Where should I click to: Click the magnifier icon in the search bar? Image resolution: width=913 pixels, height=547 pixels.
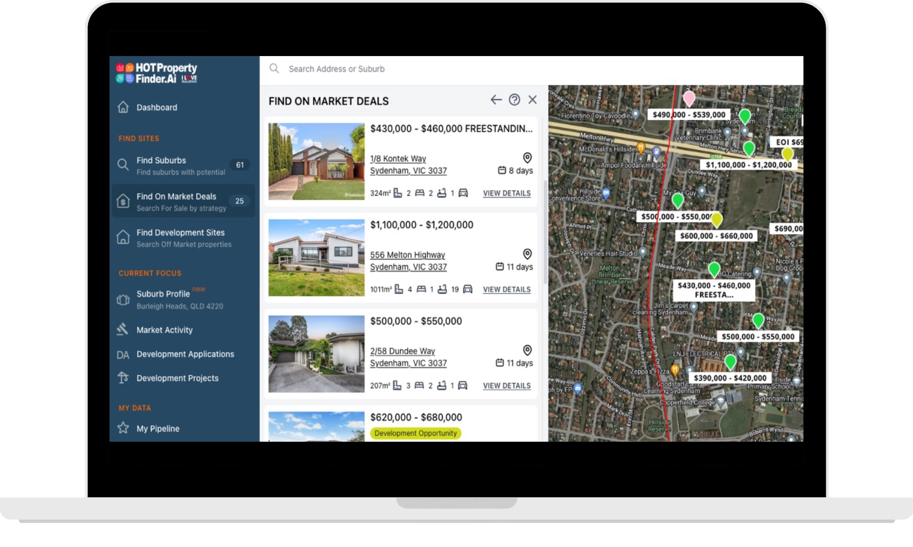tap(274, 68)
